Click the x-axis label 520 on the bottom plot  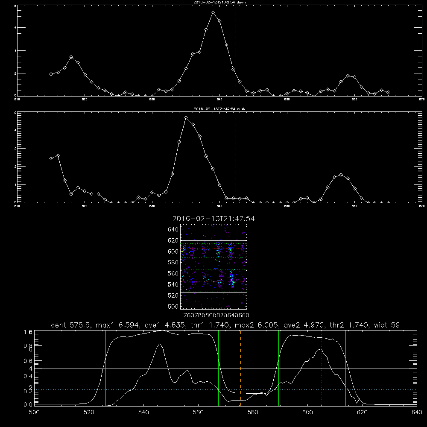click(x=89, y=412)
